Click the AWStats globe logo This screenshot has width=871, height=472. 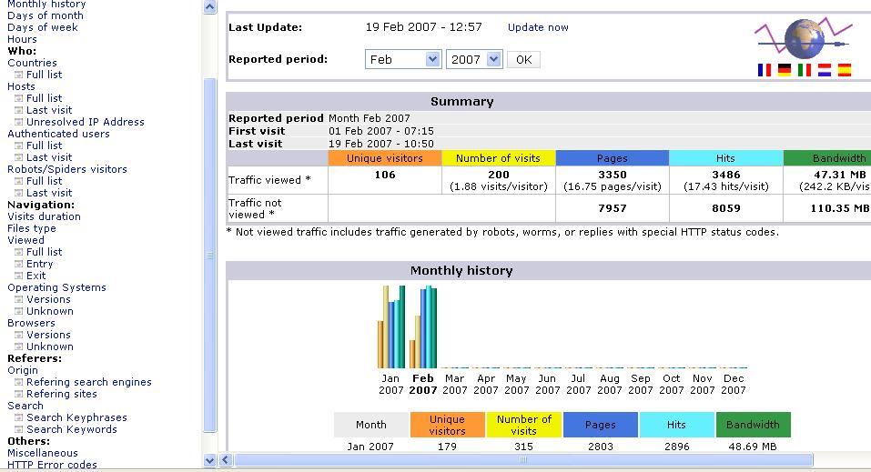coord(803,38)
